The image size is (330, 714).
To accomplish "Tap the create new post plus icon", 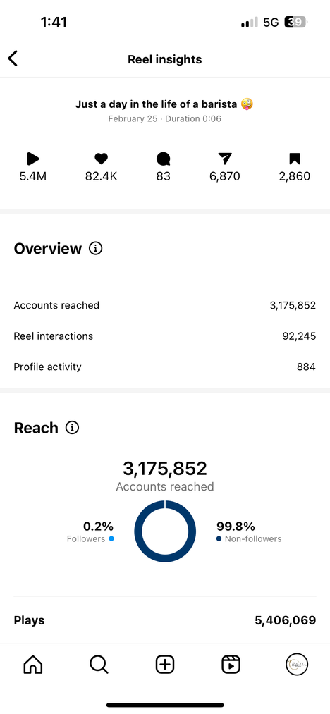I will pos(165,665).
